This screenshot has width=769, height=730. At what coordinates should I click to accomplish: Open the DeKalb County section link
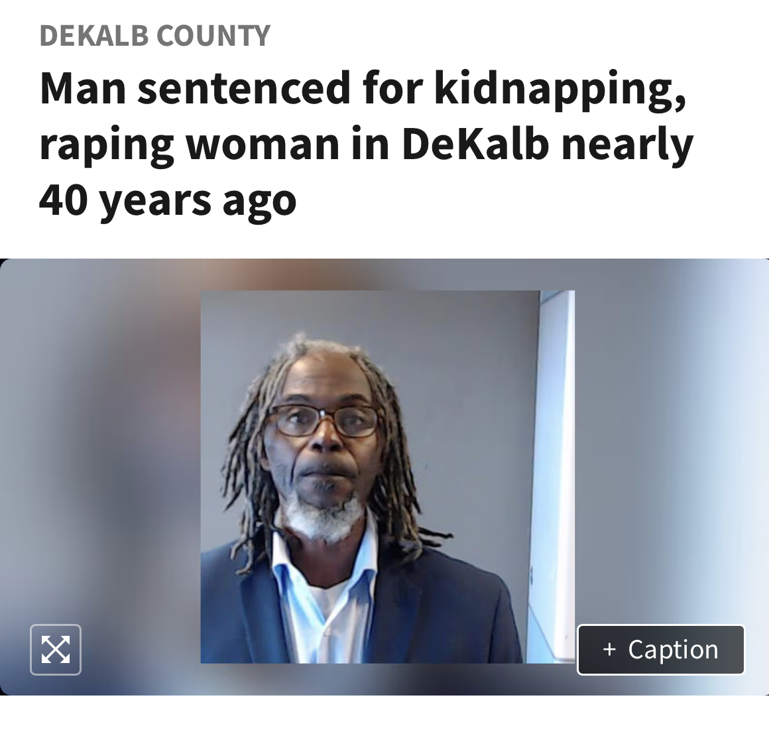tap(155, 35)
